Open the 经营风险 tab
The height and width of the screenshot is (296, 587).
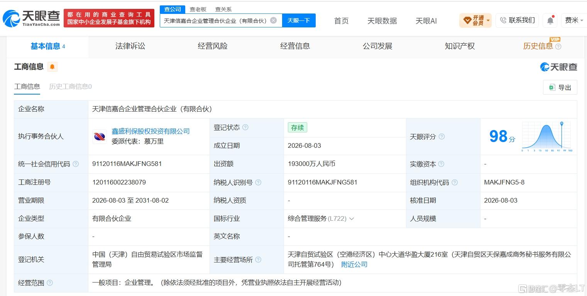tap(213, 46)
